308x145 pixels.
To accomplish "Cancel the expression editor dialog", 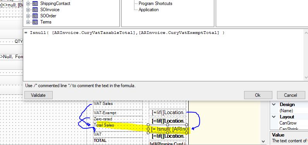I will 291,95.
